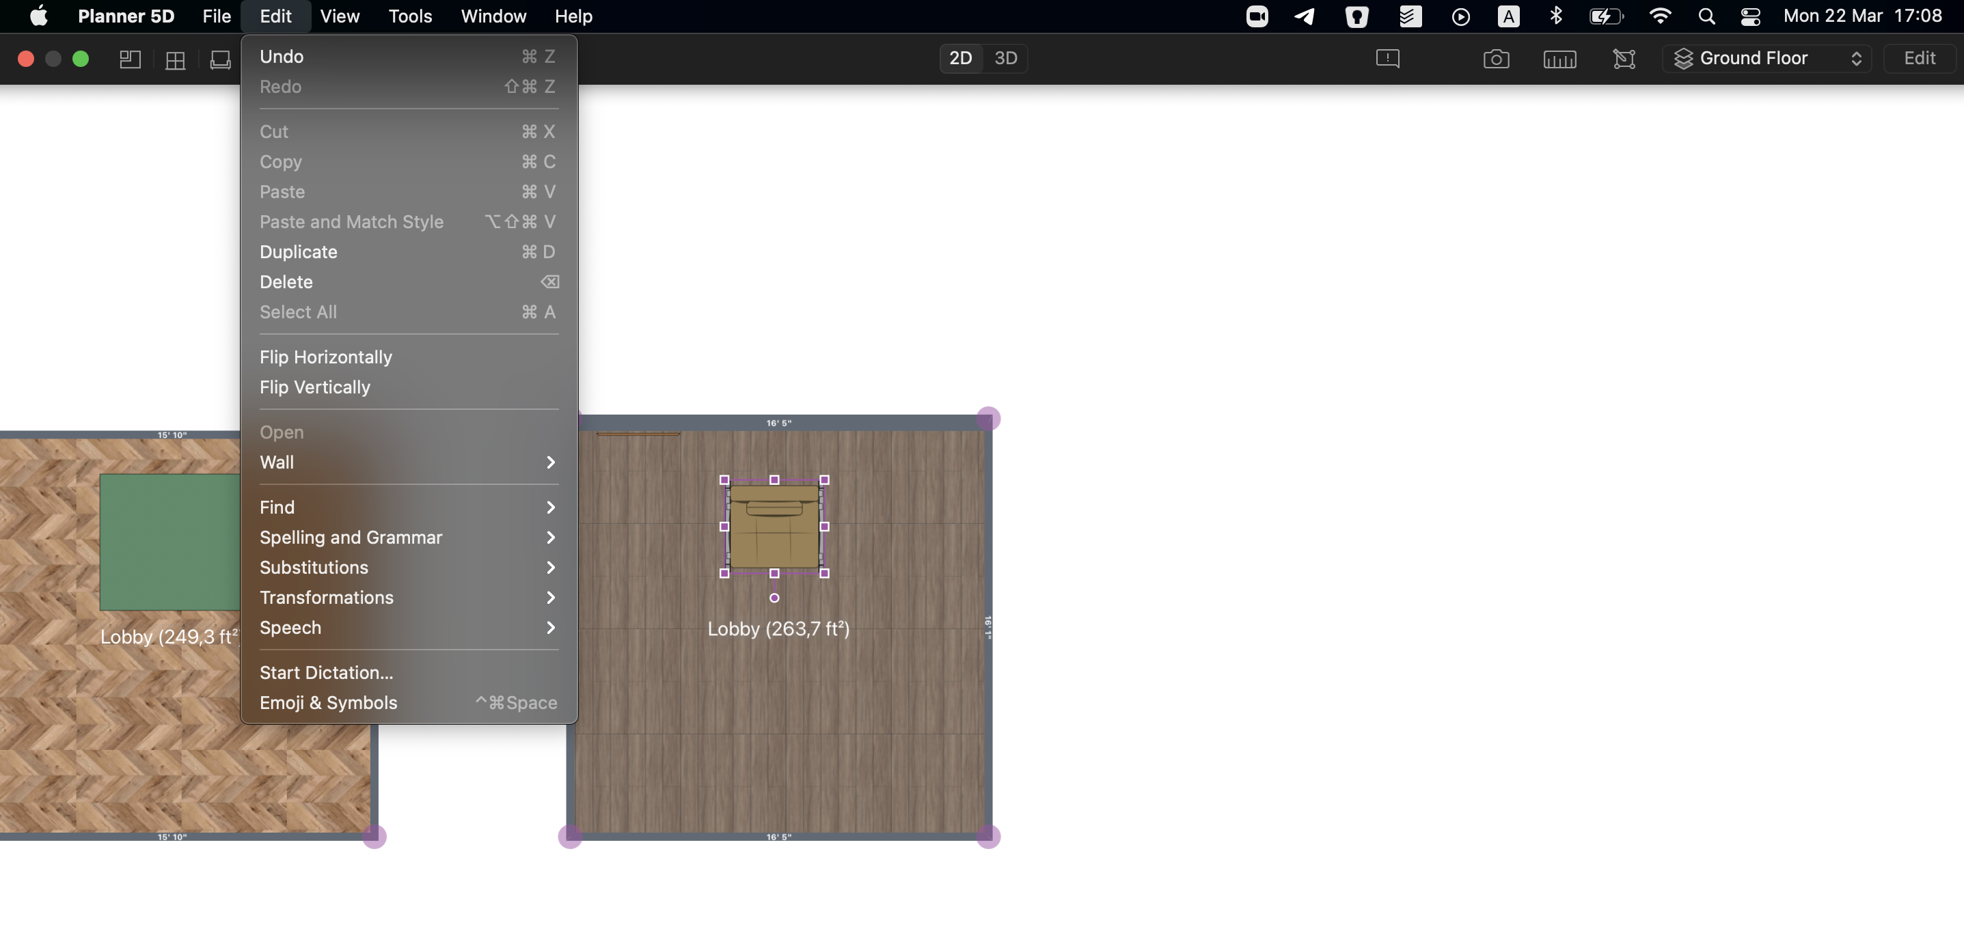Click the ruler measurement icon
Image resolution: width=1964 pixels, height=929 pixels.
point(1559,59)
